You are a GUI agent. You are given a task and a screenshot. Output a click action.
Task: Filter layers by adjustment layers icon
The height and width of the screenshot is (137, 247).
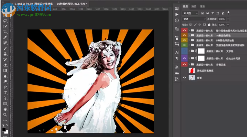[208, 13]
